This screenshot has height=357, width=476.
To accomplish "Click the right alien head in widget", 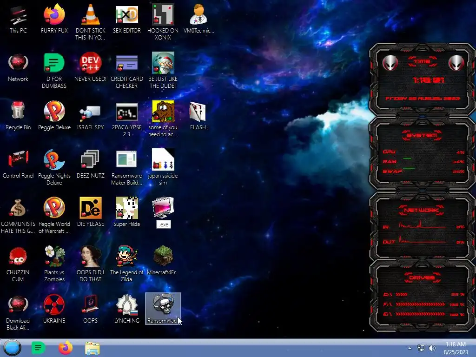I will click(x=456, y=63).
